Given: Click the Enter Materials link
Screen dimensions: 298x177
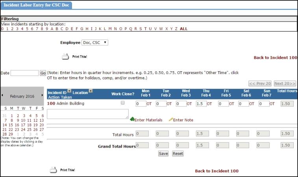Looking at the screenshot, I should point(148,120).
